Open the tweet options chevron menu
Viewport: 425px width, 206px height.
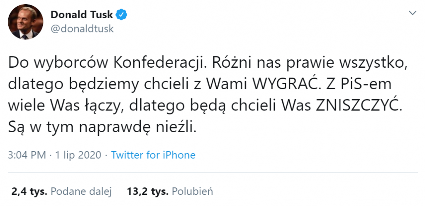click(413, 13)
